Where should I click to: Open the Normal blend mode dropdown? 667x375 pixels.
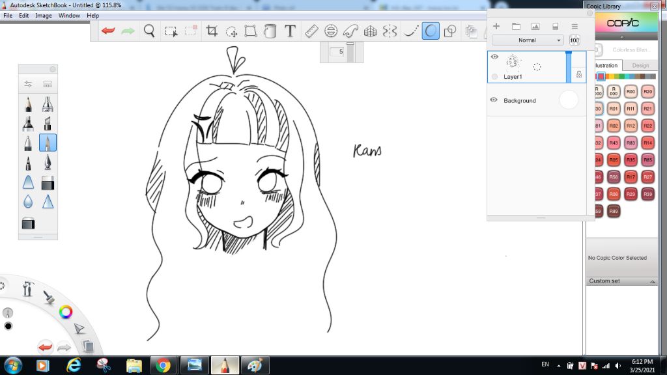coord(528,40)
